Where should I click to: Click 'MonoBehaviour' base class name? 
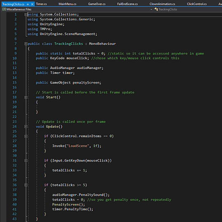tap(102, 44)
